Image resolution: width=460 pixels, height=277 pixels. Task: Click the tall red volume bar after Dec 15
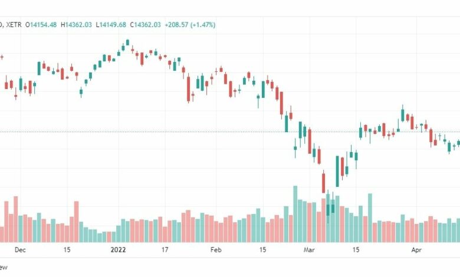click(x=76, y=222)
